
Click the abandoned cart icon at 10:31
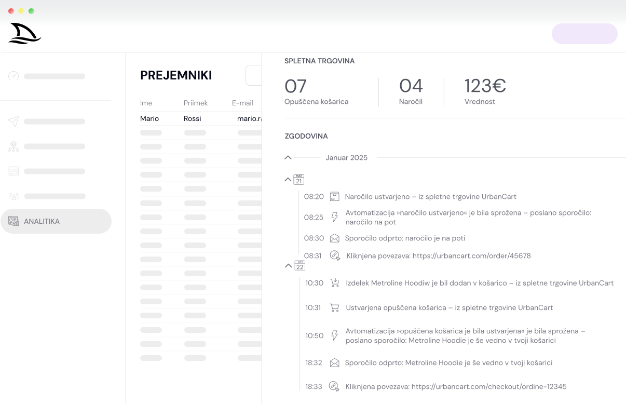coord(335,307)
